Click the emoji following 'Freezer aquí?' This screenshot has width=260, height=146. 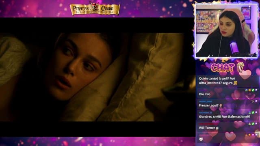221,105
